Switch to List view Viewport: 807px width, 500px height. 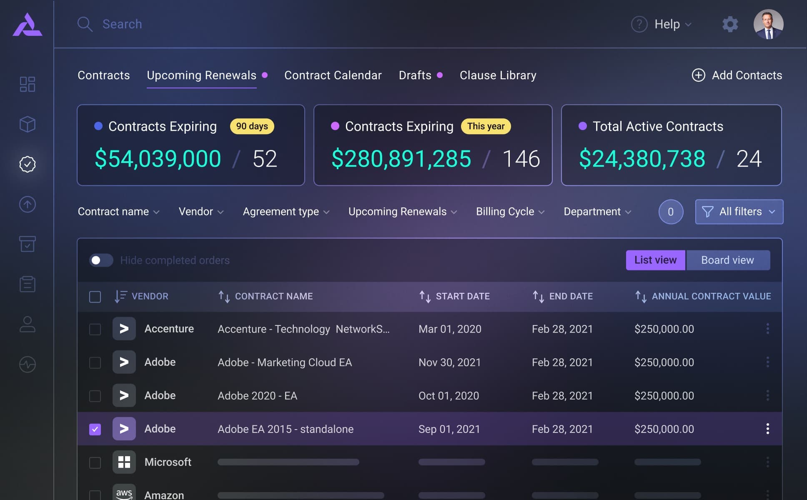tap(655, 260)
